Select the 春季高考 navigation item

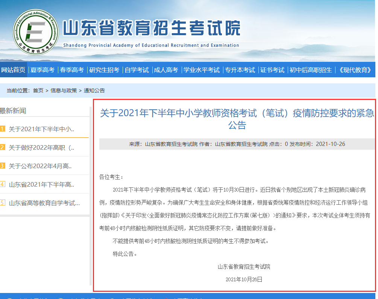point(72,70)
